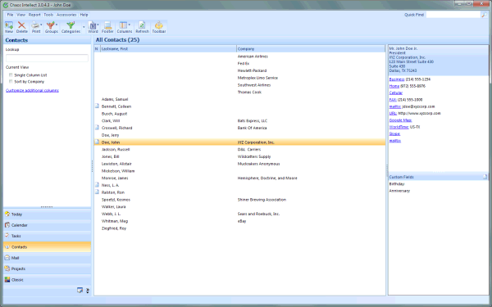Click the Word export icon

pos(92,25)
